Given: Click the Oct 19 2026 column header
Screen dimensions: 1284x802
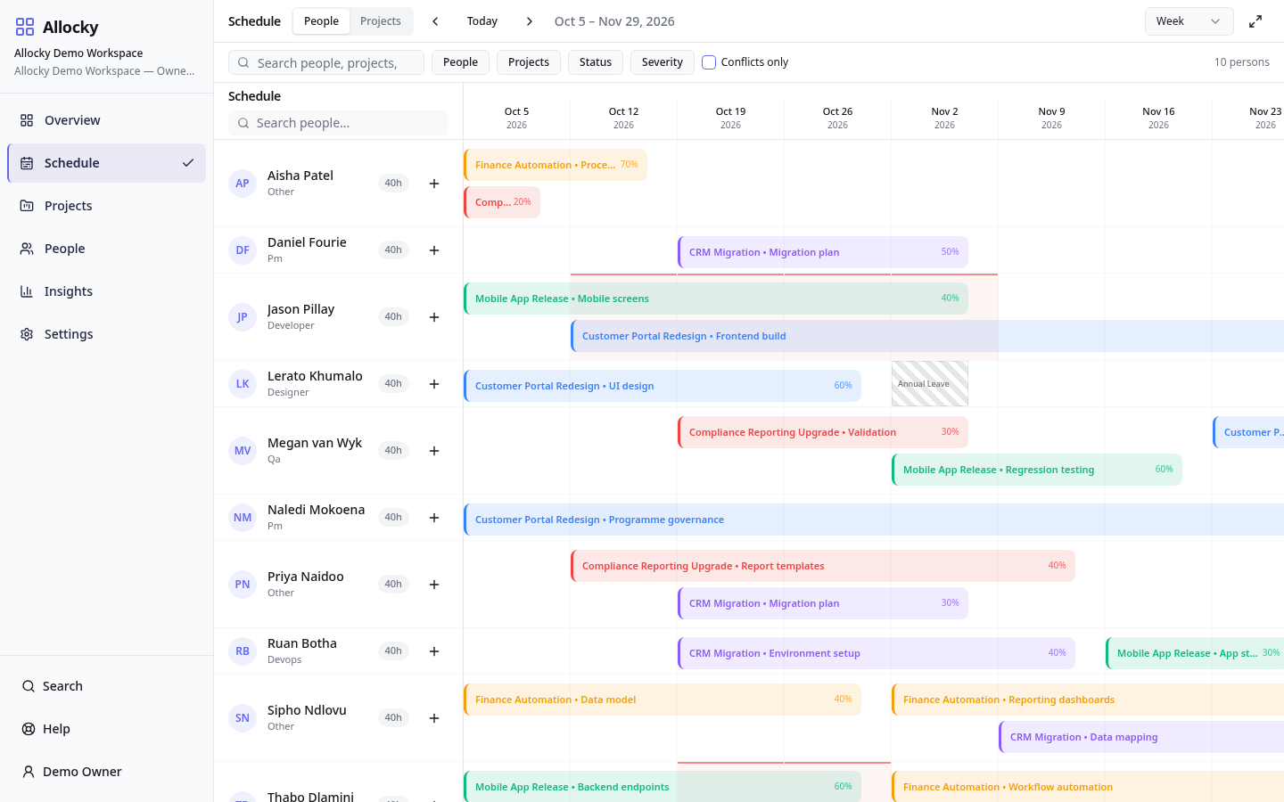Looking at the screenshot, I should [x=730, y=118].
